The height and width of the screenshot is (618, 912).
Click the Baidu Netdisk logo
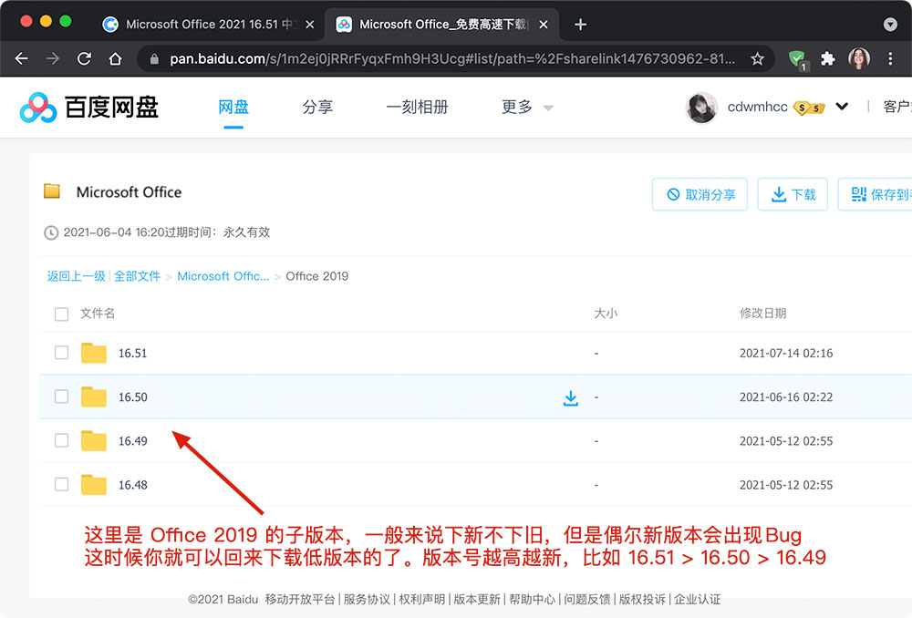[x=89, y=108]
